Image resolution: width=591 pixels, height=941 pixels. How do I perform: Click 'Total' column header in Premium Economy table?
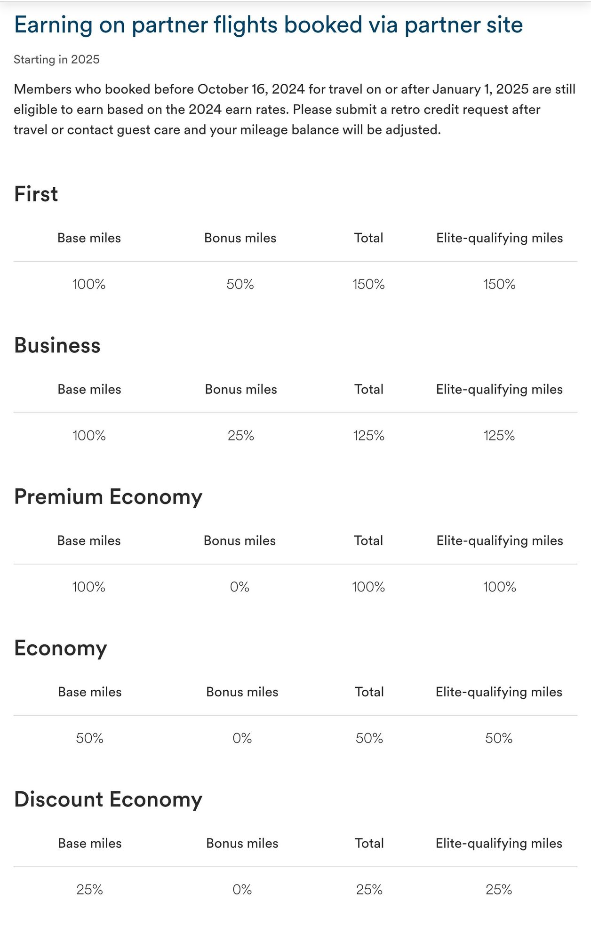(x=368, y=541)
